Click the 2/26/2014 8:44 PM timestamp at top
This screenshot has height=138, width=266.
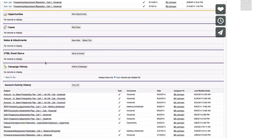click(195, 2)
